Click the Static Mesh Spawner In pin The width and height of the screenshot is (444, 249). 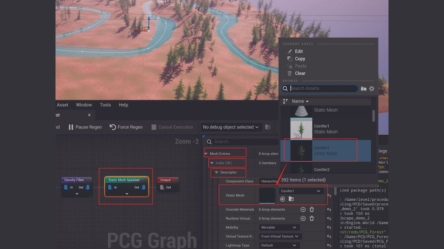pyautogui.click(x=110, y=187)
